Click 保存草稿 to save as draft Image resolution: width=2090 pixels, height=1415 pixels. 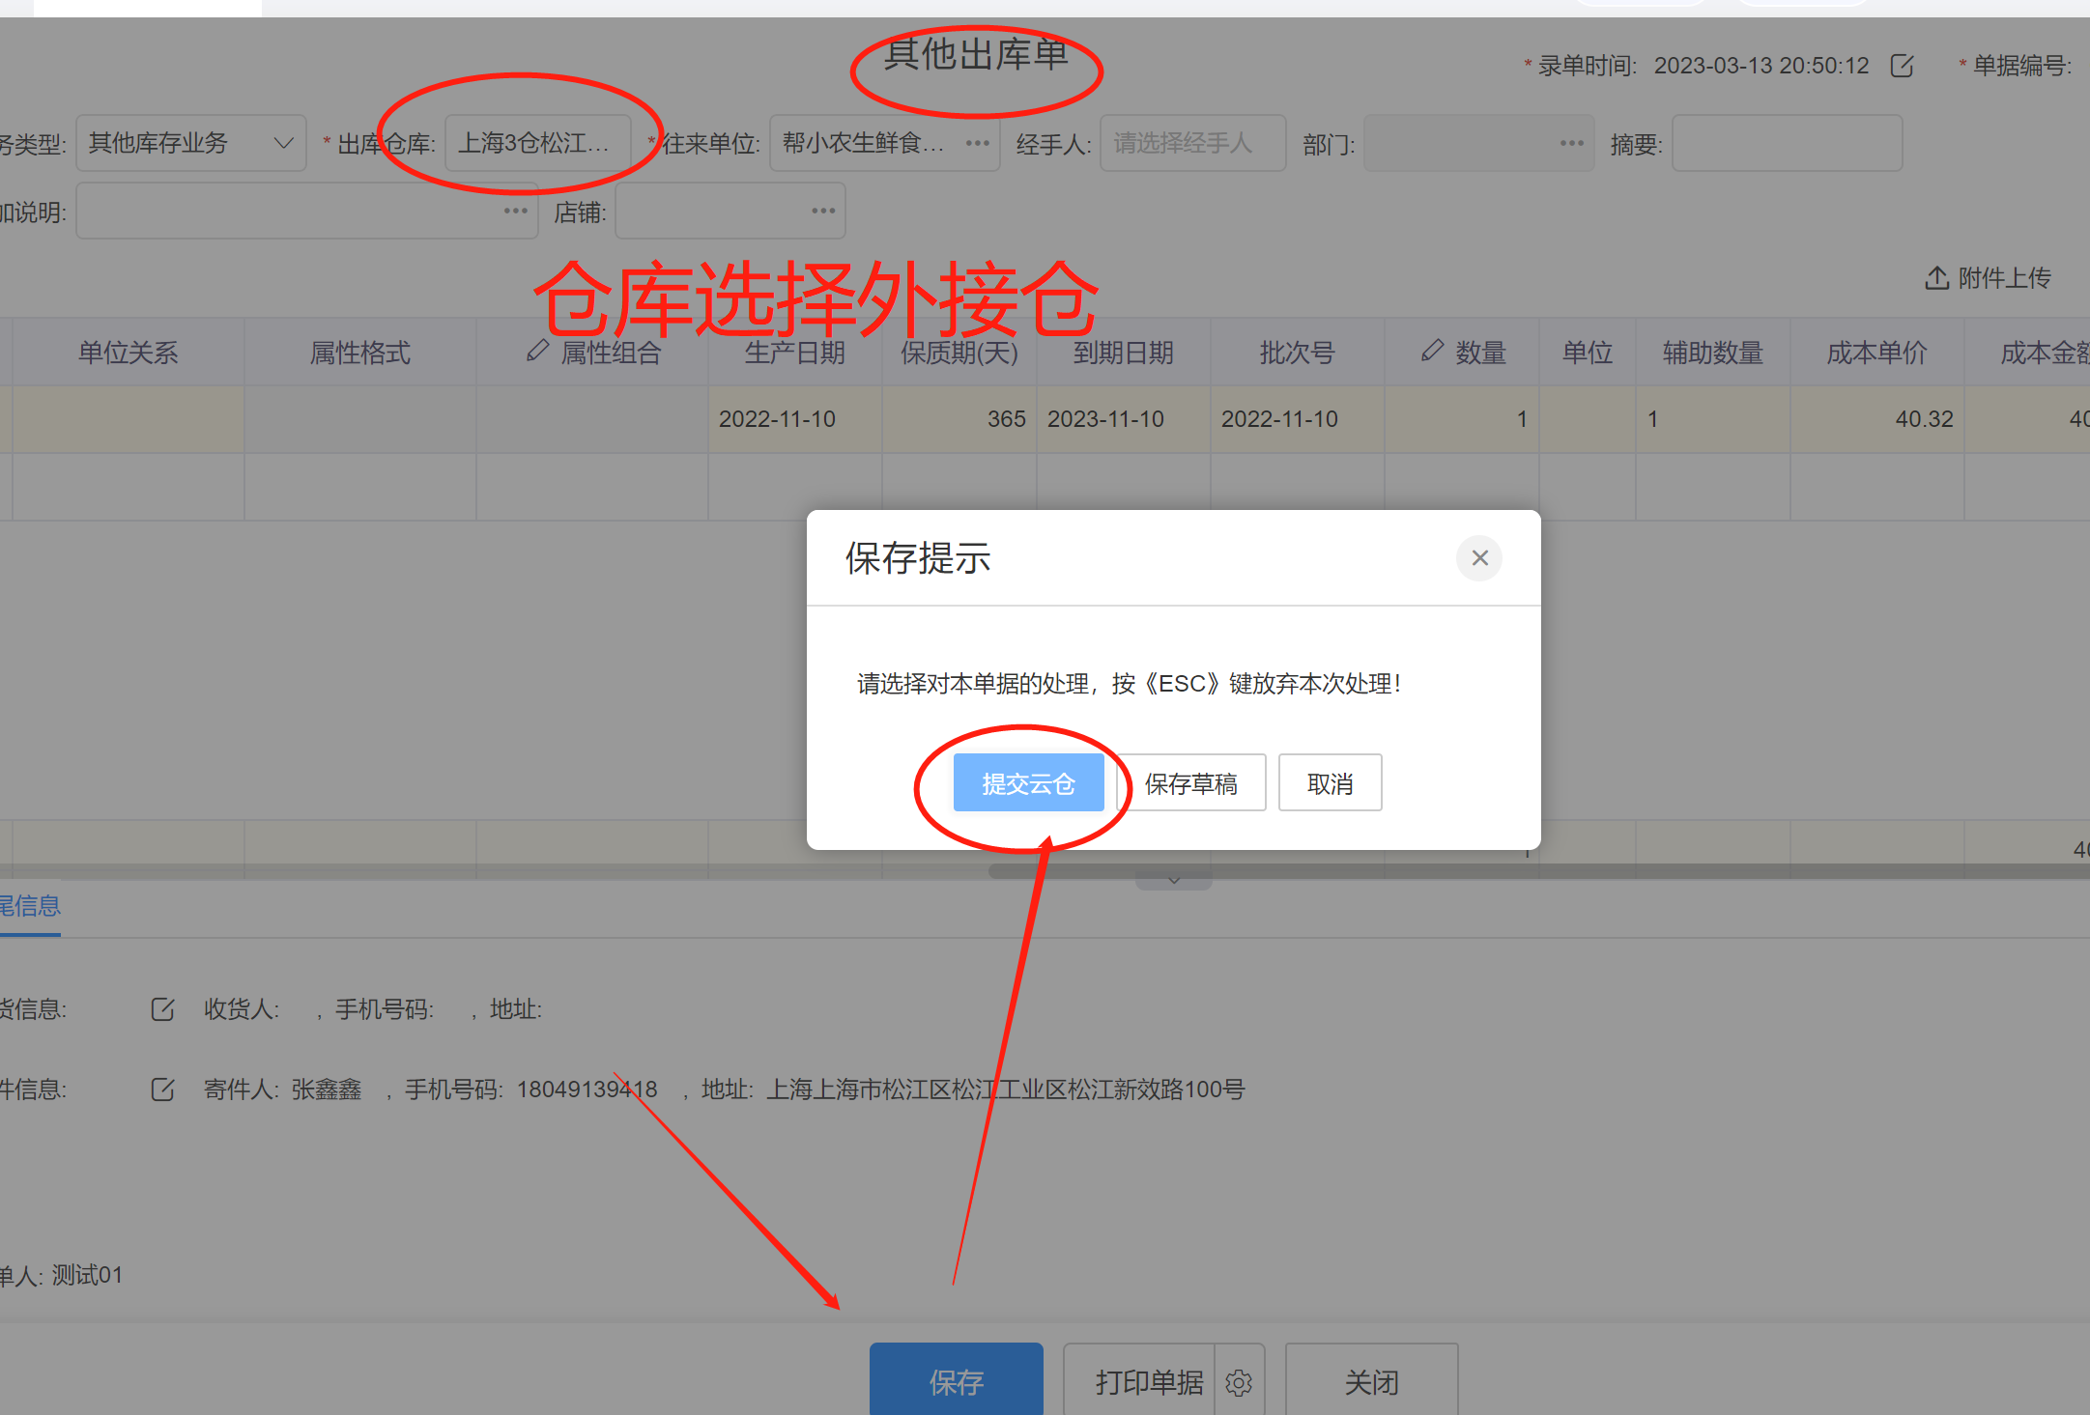pyautogui.click(x=1190, y=783)
